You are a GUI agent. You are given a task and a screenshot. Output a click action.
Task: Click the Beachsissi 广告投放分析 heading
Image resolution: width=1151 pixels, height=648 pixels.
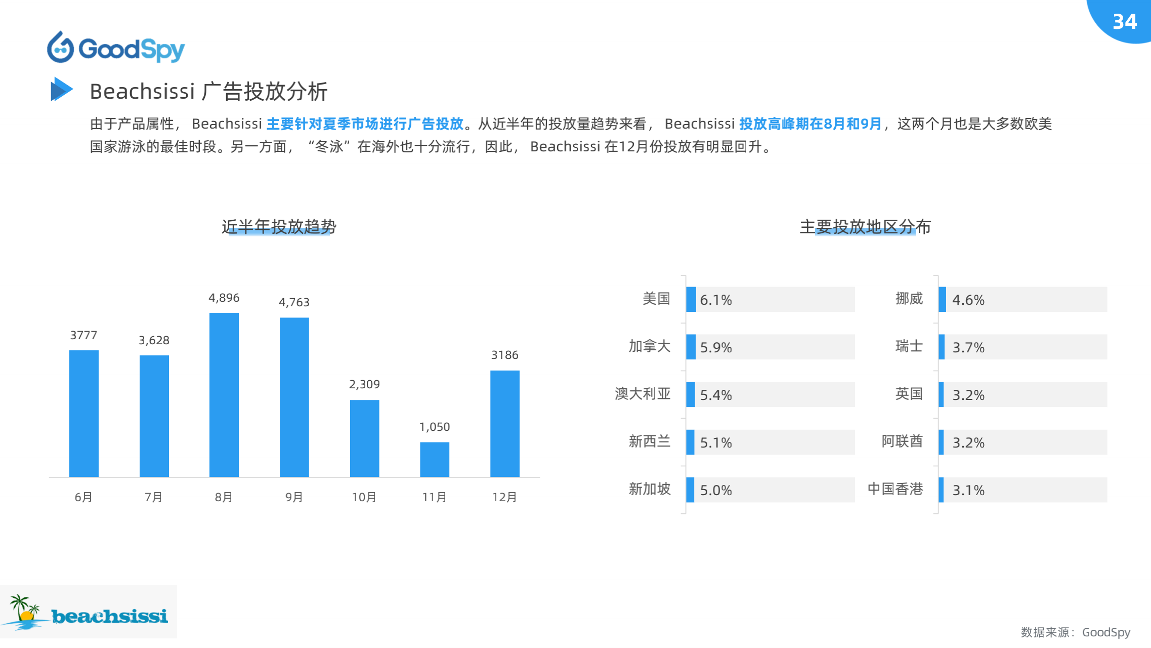[208, 91]
